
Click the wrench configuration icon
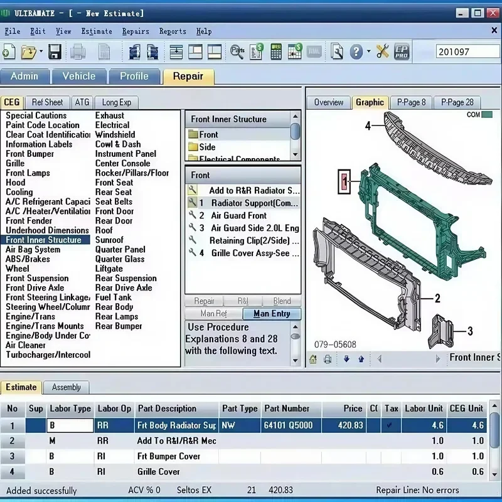point(383,52)
